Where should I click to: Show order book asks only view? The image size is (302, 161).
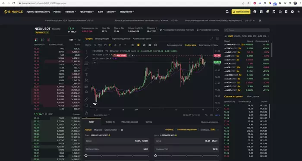point(49,40)
